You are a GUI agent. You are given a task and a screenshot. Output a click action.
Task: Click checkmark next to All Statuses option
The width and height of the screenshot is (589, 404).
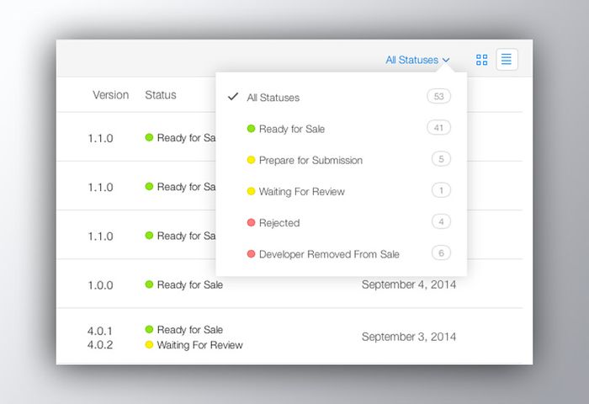(233, 98)
